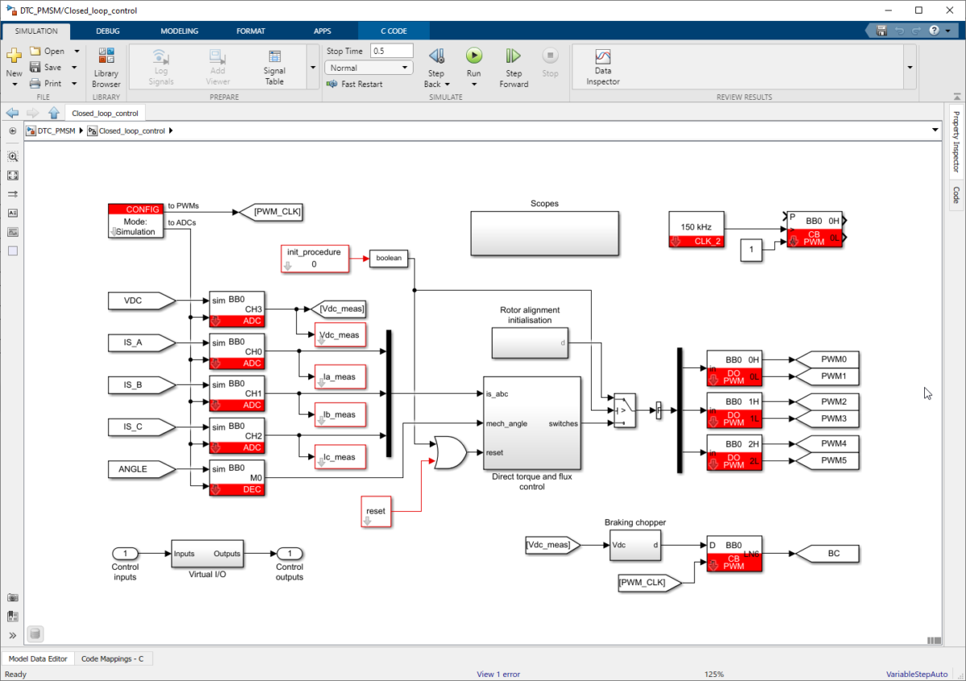
Task: Open the Code Mappings - C tab
Action: [x=113, y=658]
